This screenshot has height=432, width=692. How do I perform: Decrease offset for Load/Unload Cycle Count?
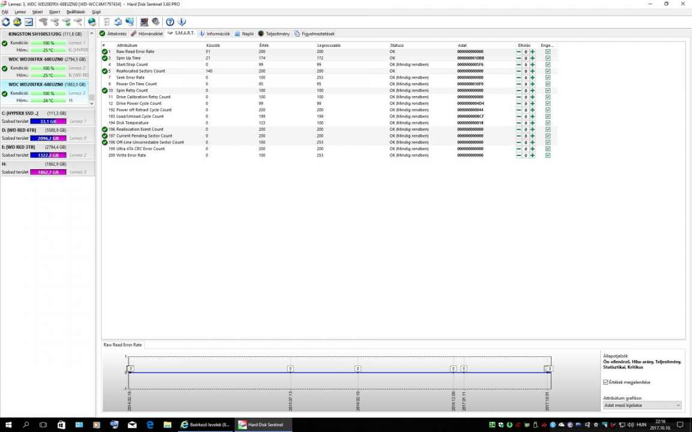point(518,116)
